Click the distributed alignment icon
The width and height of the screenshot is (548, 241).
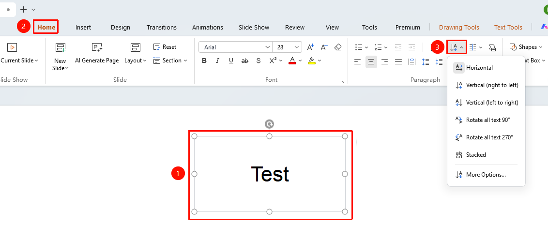(411, 62)
